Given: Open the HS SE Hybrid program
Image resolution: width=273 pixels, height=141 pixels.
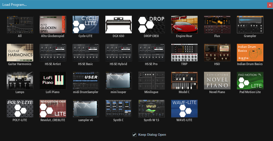Looking at the screenshot, I should 118,53.
